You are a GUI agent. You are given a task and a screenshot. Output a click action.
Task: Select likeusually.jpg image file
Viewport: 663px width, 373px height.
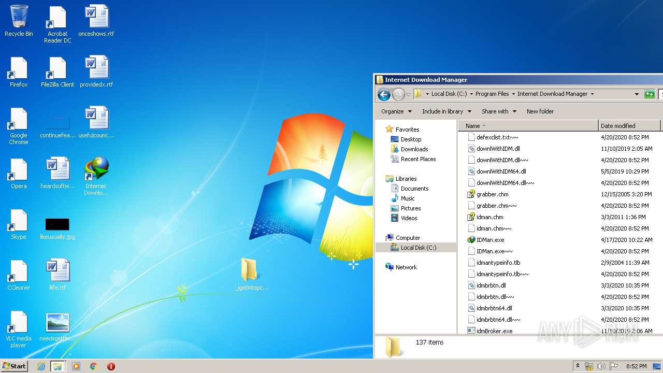(x=57, y=228)
